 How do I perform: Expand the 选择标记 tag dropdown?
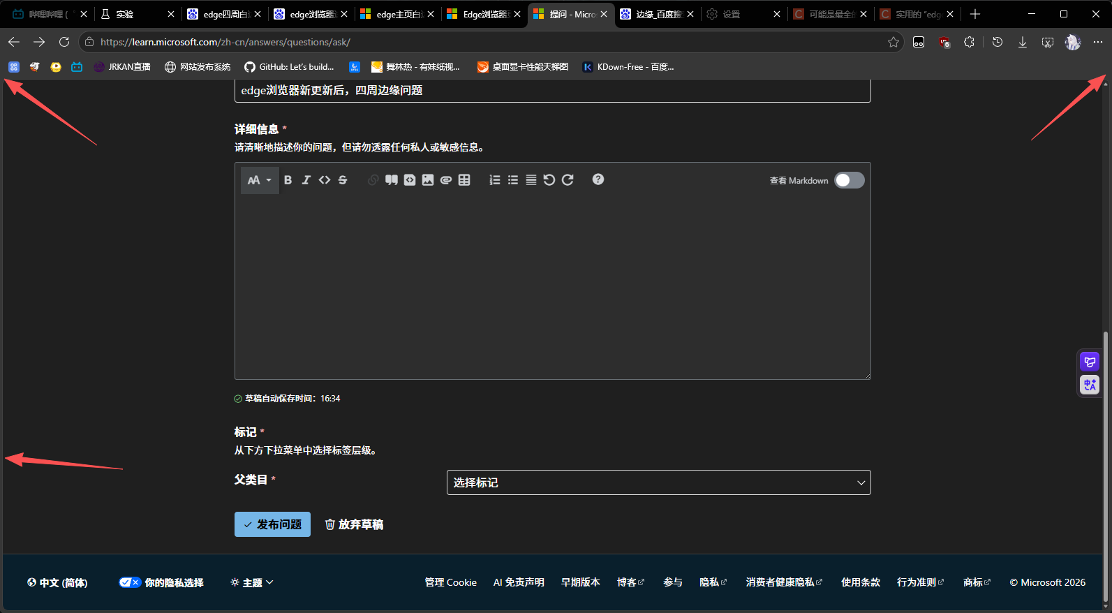[658, 482]
